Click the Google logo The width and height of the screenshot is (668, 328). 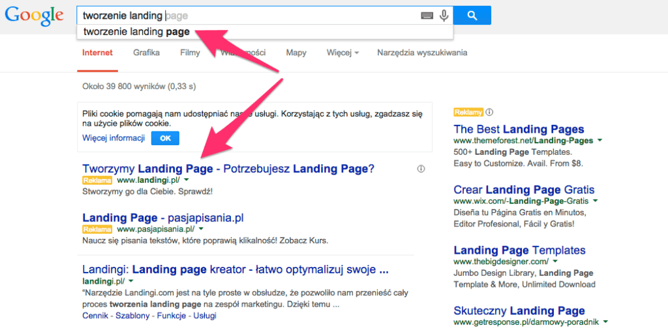(x=34, y=16)
